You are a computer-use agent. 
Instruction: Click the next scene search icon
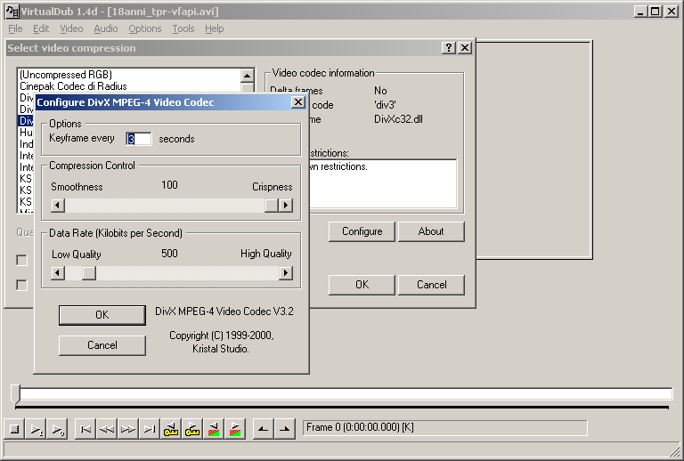(235, 429)
